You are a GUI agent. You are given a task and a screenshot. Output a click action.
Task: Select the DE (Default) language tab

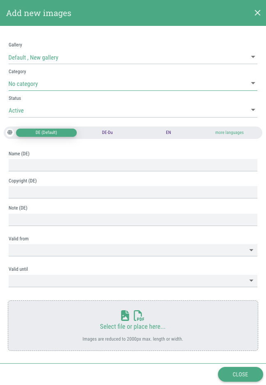[46, 133]
